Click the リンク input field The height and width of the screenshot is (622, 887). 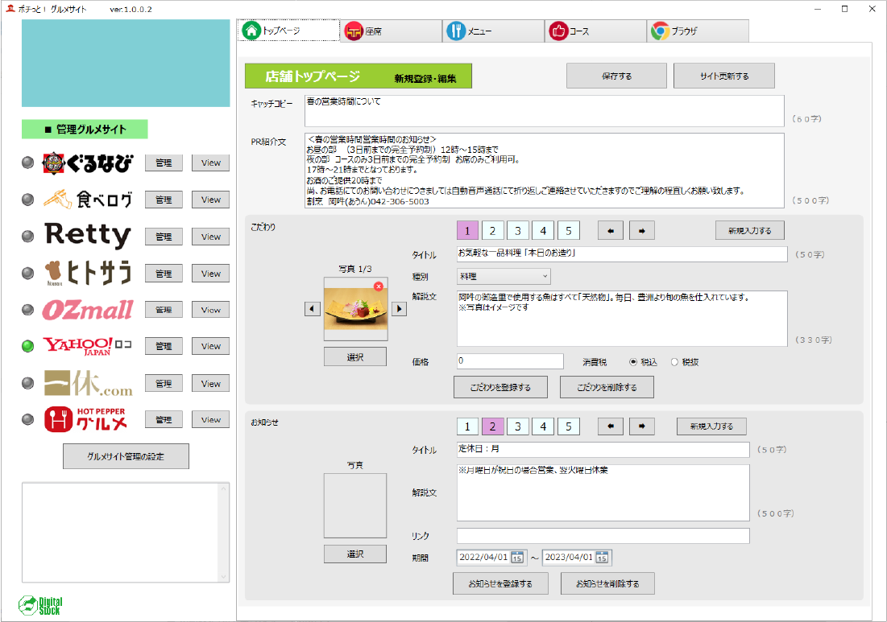click(603, 536)
